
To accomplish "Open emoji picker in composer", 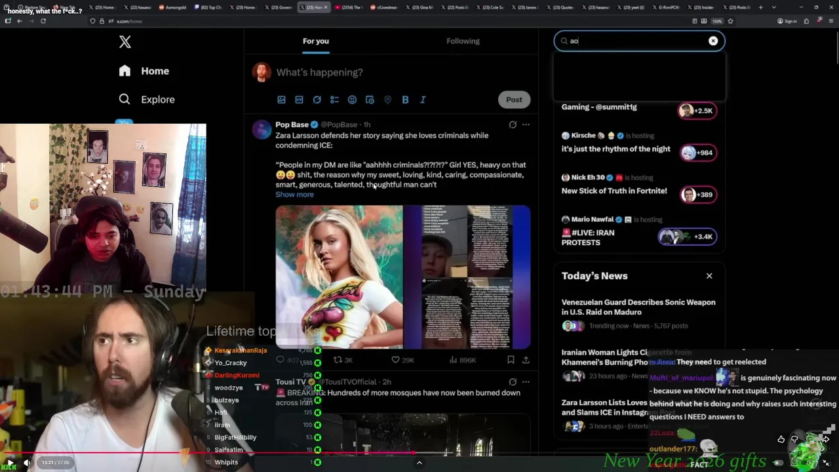I will pyautogui.click(x=352, y=100).
